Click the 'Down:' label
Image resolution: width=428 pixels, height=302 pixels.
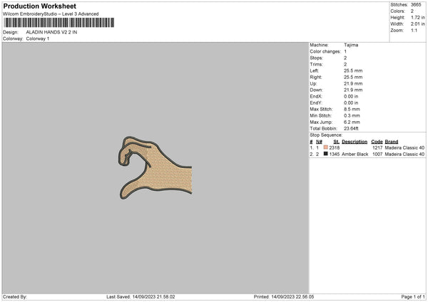[x=316, y=90]
